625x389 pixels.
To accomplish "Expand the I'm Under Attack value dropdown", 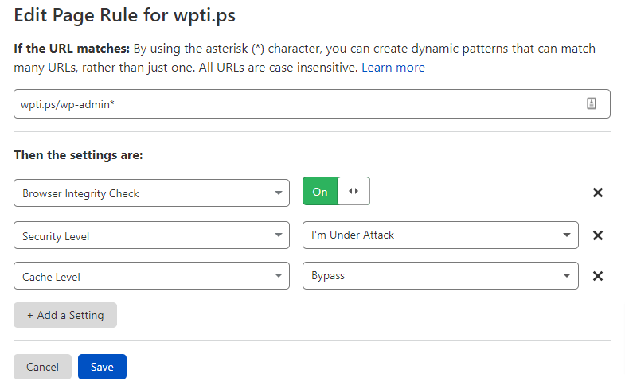I will coord(440,235).
